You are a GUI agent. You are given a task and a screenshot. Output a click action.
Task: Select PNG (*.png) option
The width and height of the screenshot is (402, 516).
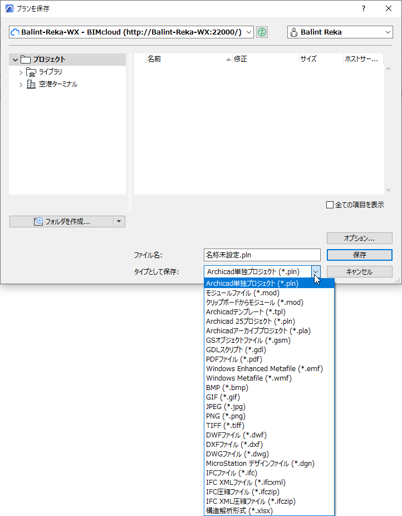[269, 416]
